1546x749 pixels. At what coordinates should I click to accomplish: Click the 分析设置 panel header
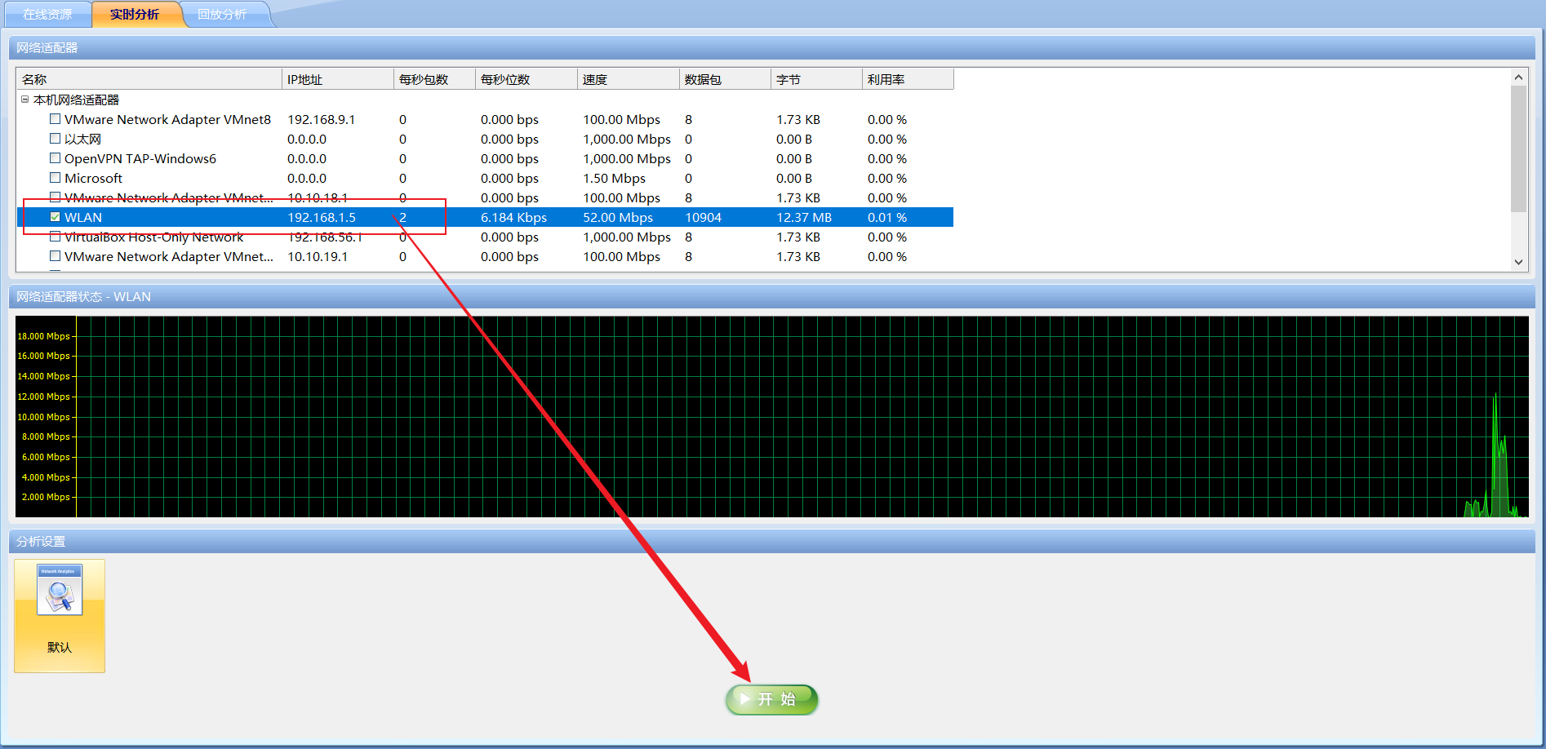coord(771,542)
